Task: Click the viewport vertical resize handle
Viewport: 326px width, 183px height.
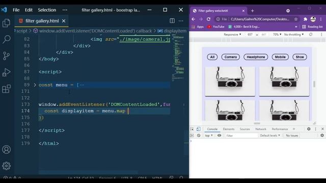Action: click(257, 123)
